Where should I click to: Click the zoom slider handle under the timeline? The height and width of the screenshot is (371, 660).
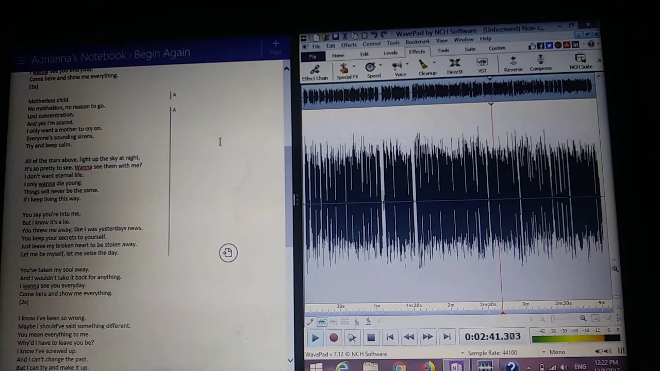[x=553, y=319]
